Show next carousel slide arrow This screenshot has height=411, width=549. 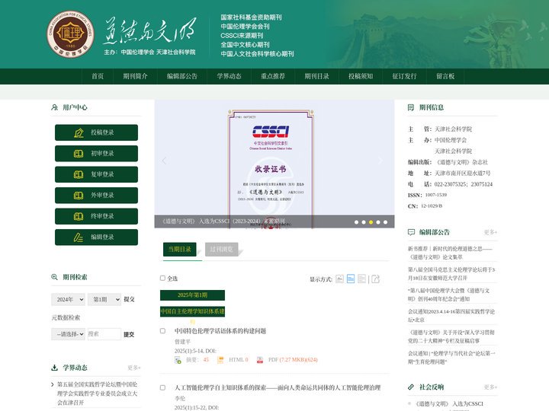tap(380, 161)
